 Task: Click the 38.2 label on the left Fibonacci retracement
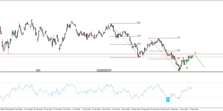[x=139, y=43]
